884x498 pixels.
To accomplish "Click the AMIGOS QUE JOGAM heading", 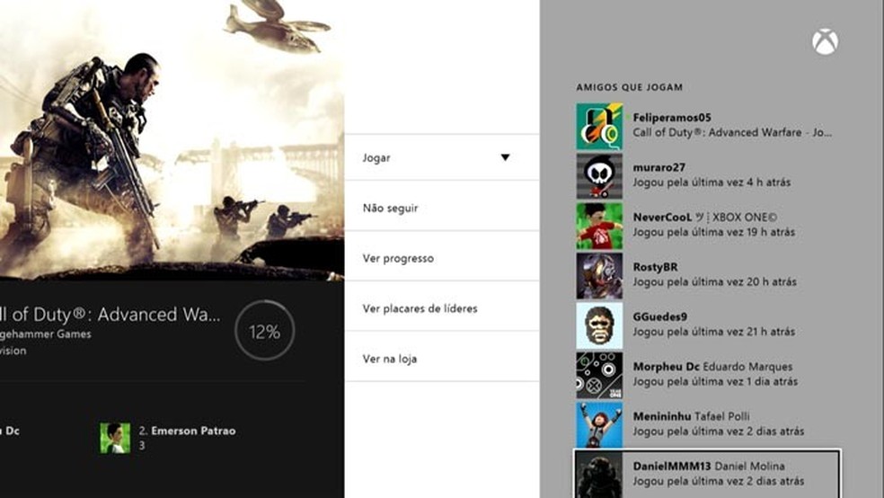I will click(629, 87).
